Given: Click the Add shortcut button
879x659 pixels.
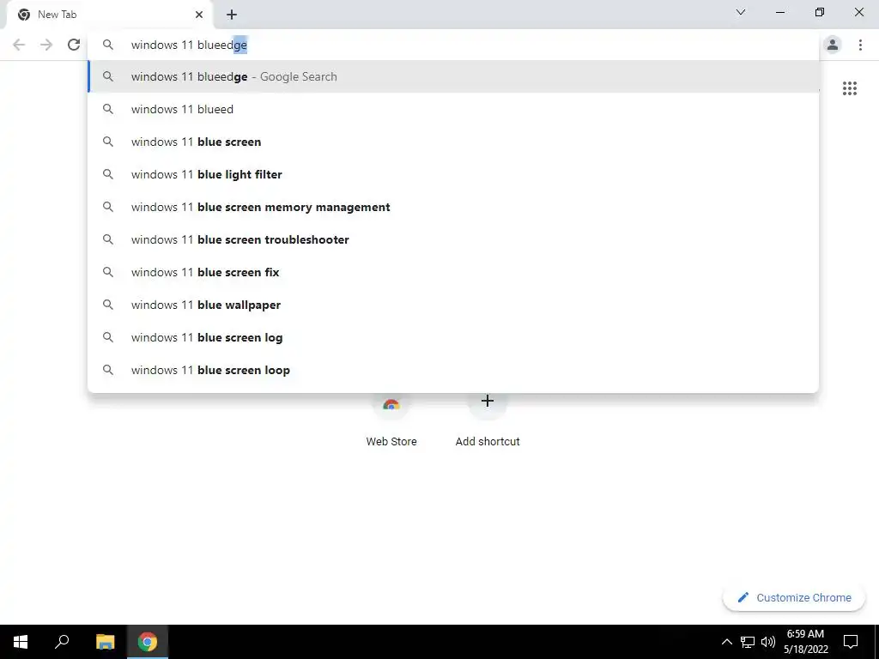Looking at the screenshot, I should coord(488,421).
